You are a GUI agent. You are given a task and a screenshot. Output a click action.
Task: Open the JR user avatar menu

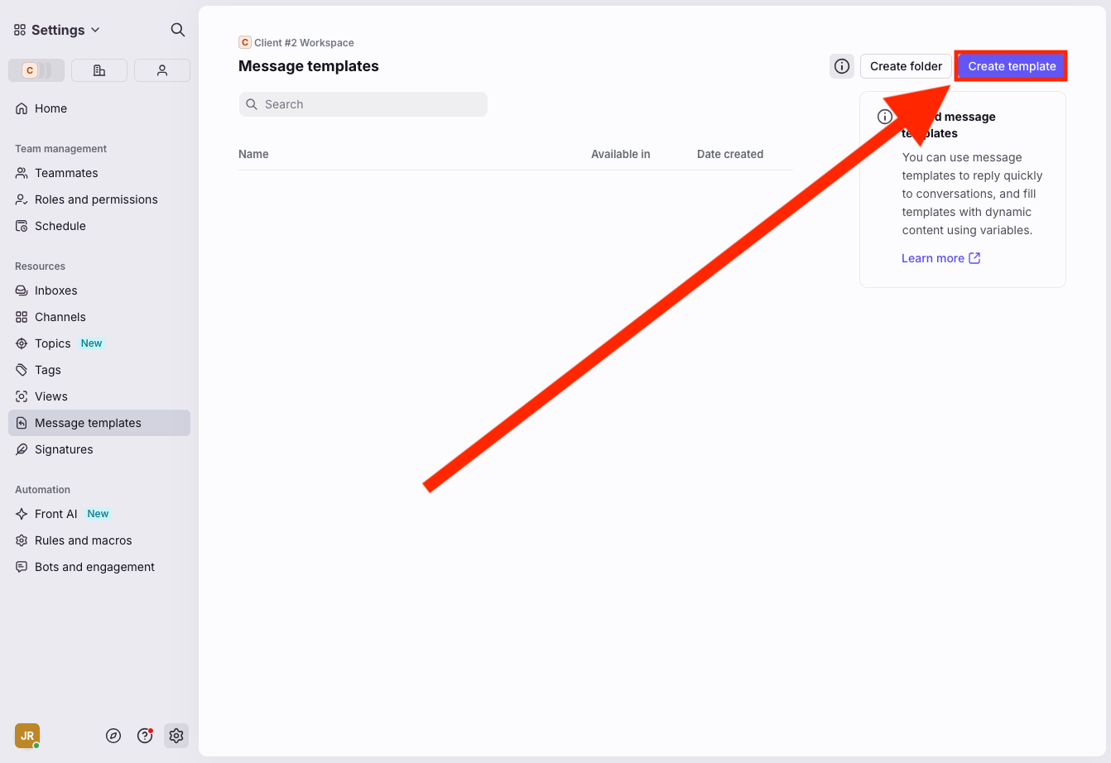coord(27,736)
